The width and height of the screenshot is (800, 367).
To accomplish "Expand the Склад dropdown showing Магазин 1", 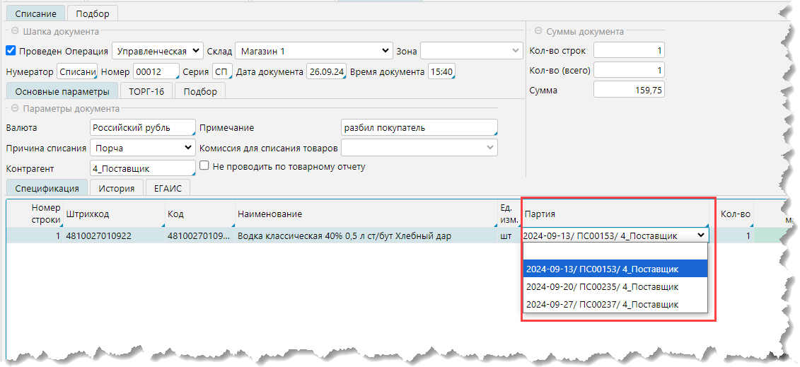I will click(313, 51).
